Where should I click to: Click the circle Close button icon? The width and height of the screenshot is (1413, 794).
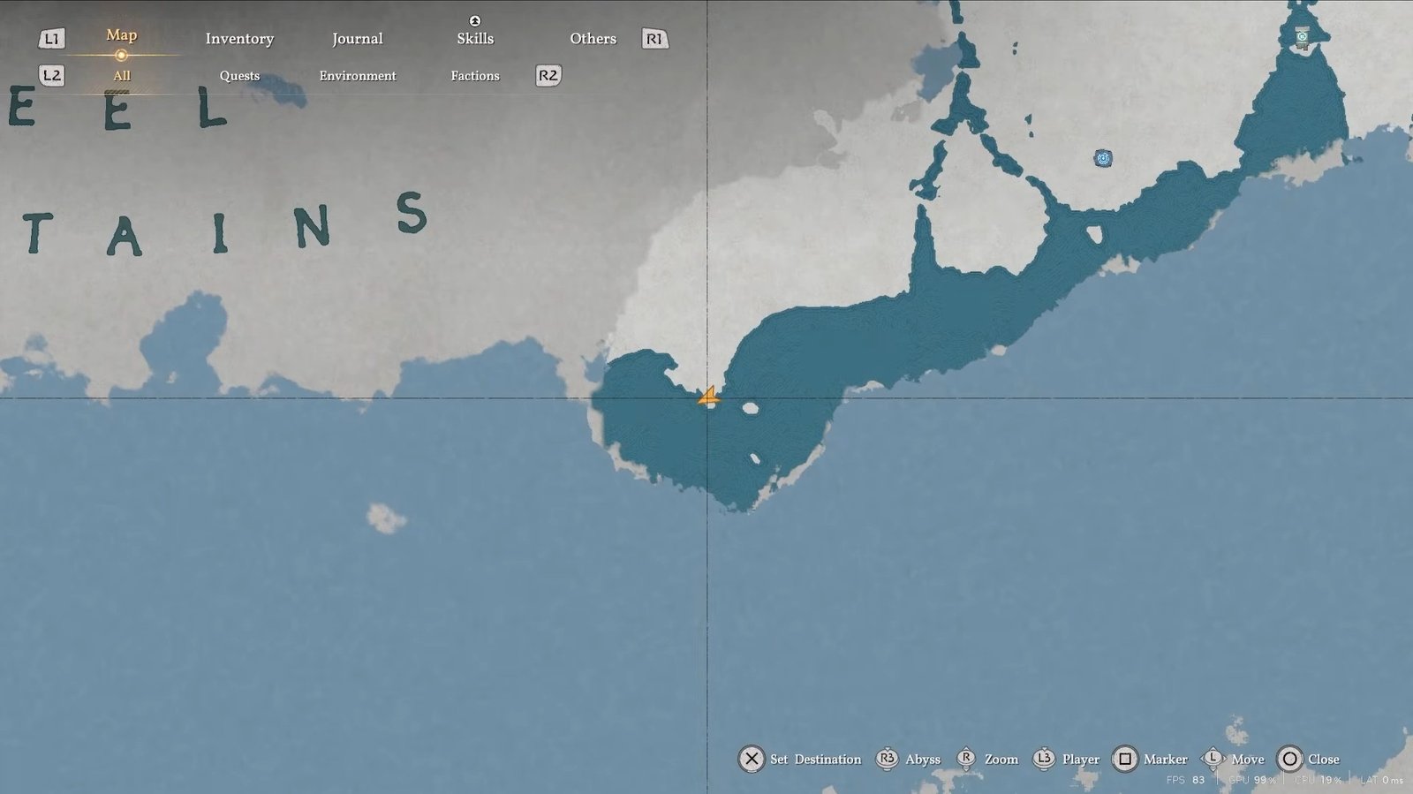click(1290, 759)
